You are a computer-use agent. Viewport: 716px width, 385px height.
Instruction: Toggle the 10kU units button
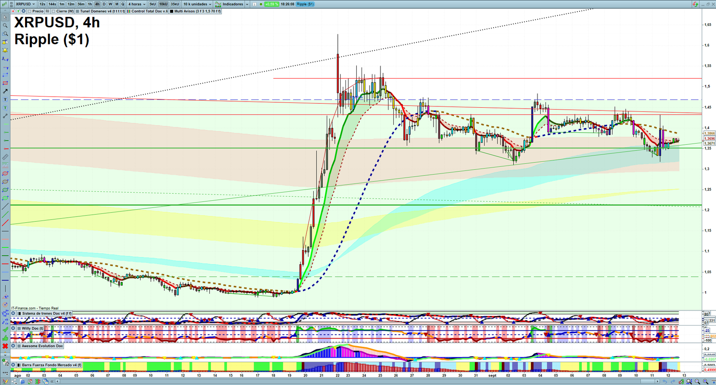pos(163,4)
